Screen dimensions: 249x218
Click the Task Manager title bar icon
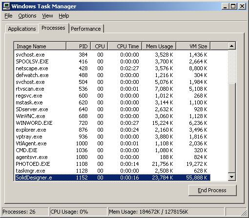click(x=6, y=6)
